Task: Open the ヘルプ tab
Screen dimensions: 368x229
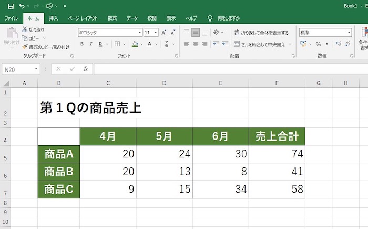Action: (x=191, y=18)
